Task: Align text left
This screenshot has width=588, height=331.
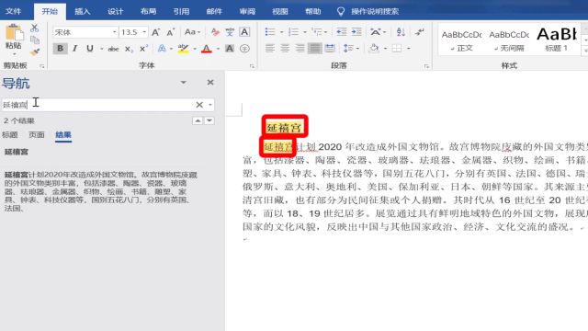Action: 270,48
